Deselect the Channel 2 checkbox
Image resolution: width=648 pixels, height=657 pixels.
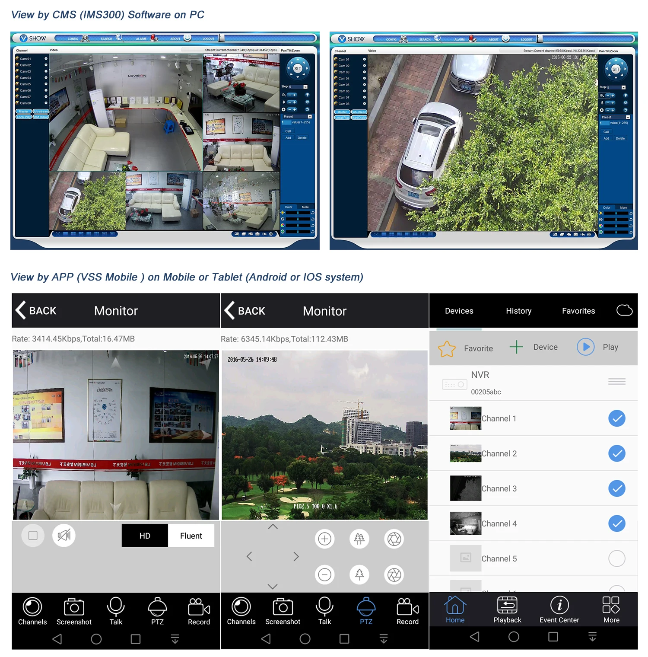pyautogui.click(x=617, y=453)
